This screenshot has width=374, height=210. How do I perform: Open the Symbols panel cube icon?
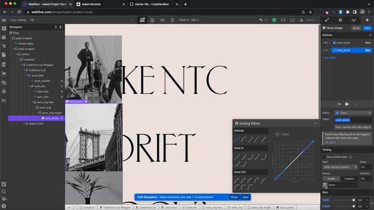pyautogui.click(x=4, y=37)
